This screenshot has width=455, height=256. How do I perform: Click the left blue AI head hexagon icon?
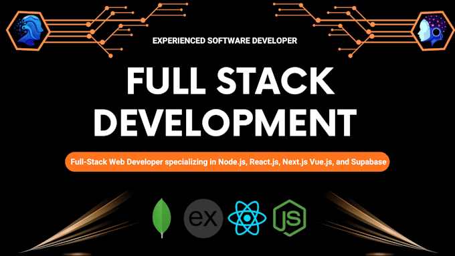coord(28,31)
